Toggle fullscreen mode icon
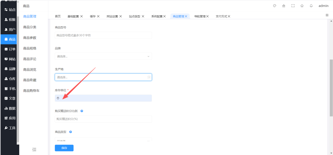The width and height of the screenshot is (333, 155). coord(293,6)
